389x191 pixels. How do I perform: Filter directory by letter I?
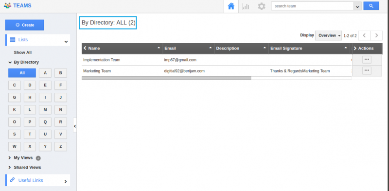45,98
